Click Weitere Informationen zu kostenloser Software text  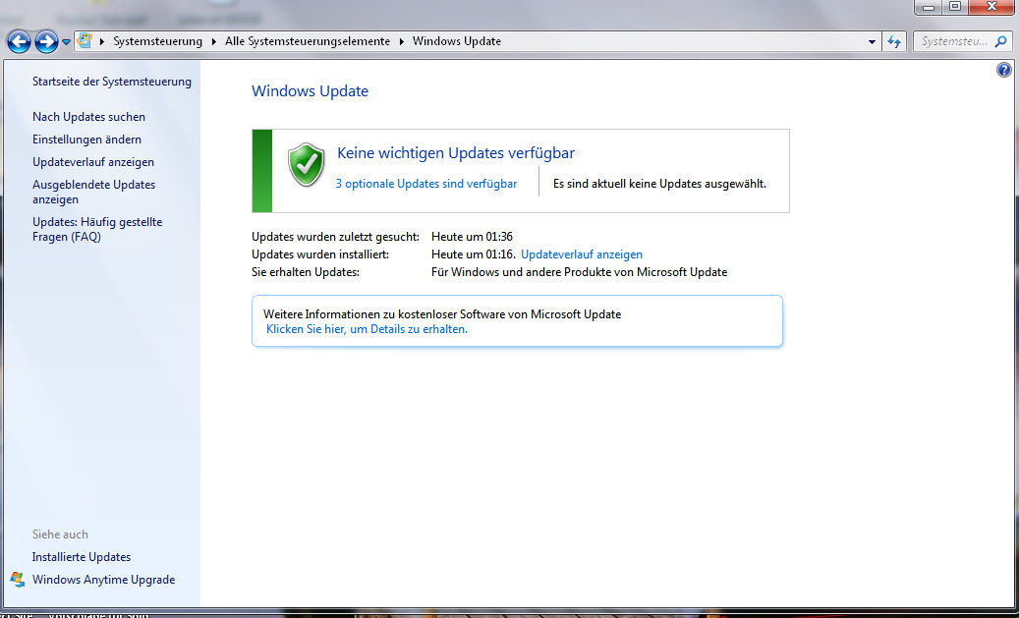(x=442, y=314)
